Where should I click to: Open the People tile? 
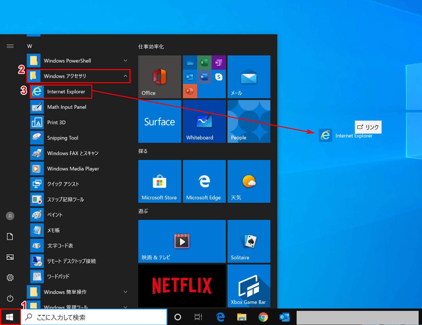249,121
